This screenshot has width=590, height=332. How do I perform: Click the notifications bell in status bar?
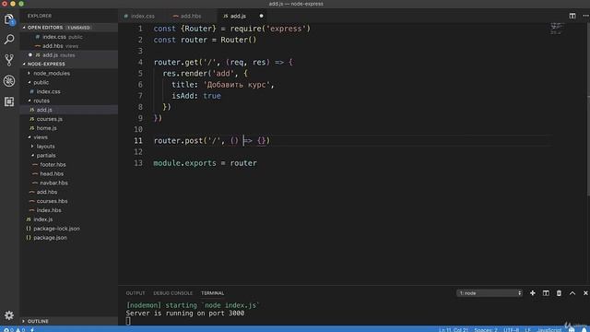coord(584,330)
